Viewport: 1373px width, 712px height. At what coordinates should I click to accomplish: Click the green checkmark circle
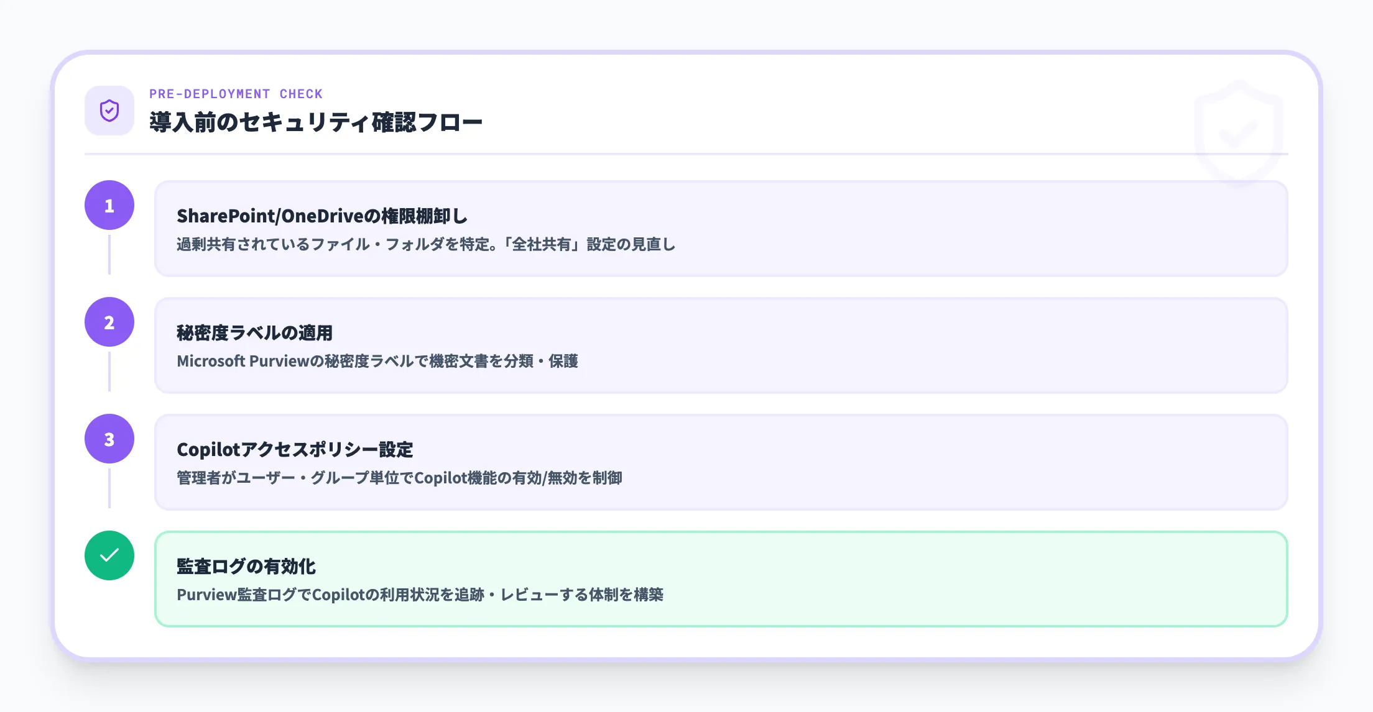pyautogui.click(x=109, y=555)
